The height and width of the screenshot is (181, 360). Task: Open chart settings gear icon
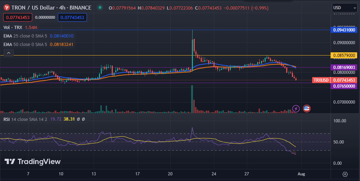345,174
